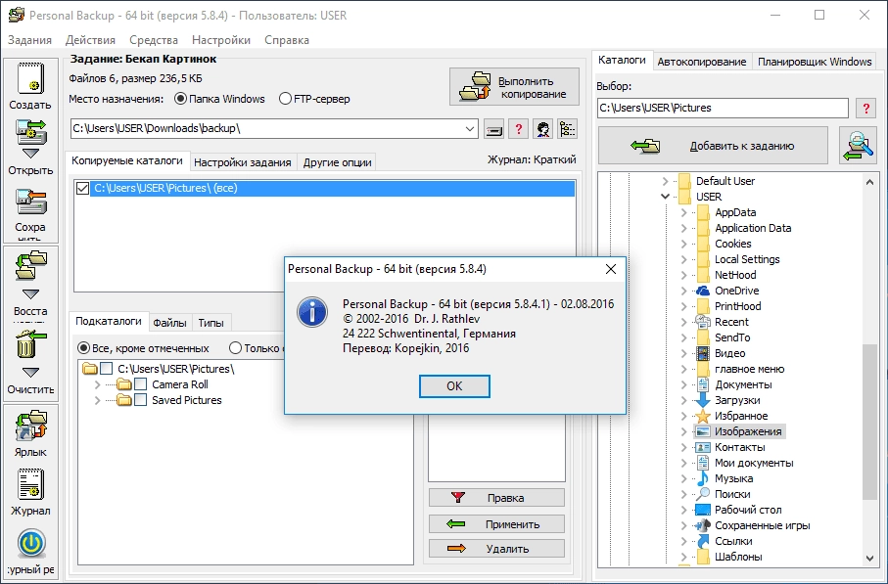Switch to the Файлы tab
The image size is (888, 584).
pos(170,323)
